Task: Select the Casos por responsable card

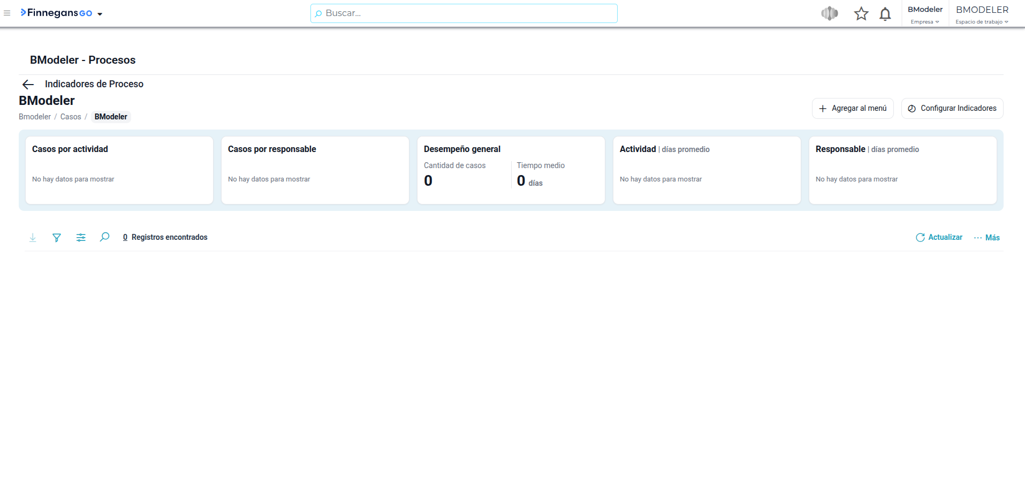Action: click(315, 170)
